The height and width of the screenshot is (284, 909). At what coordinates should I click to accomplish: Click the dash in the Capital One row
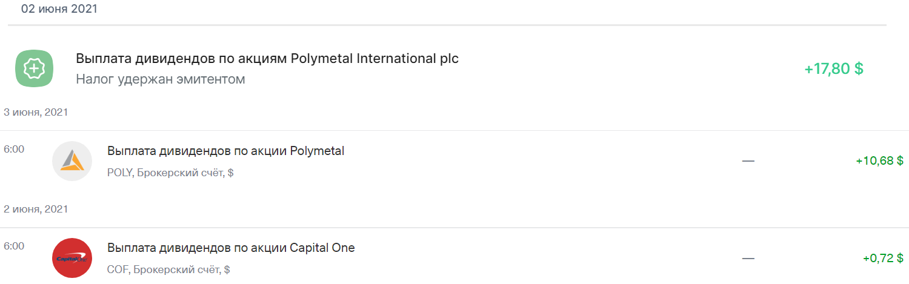click(x=748, y=258)
